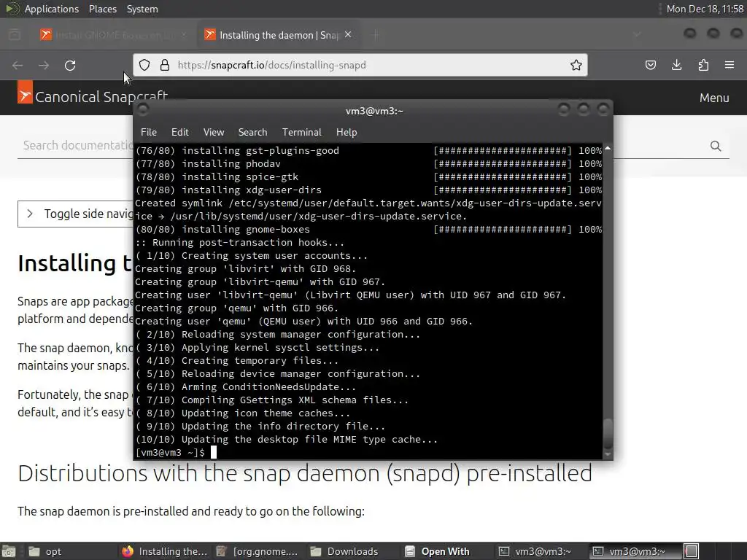Open Firefox downloads panel
This screenshot has width=747, height=560.
(x=676, y=65)
